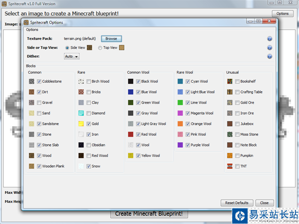Enable the Birch Wood checkbox
The height and width of the screenshot is (224, 299).
89,81
